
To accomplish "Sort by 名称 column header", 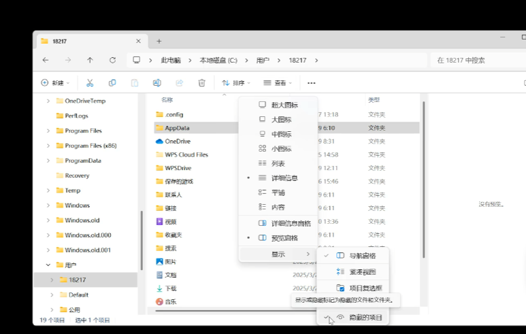I will click(167, 99).
